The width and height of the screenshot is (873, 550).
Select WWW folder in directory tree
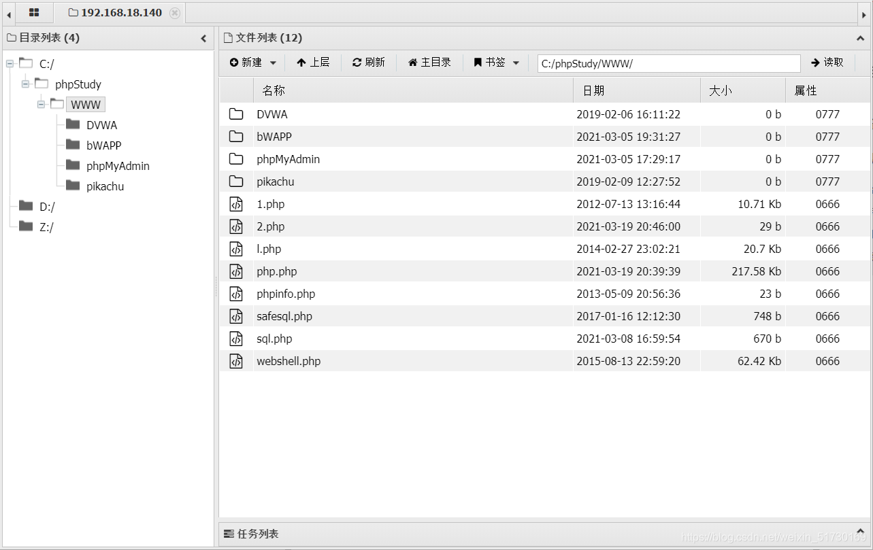click(x=86, y=105)
